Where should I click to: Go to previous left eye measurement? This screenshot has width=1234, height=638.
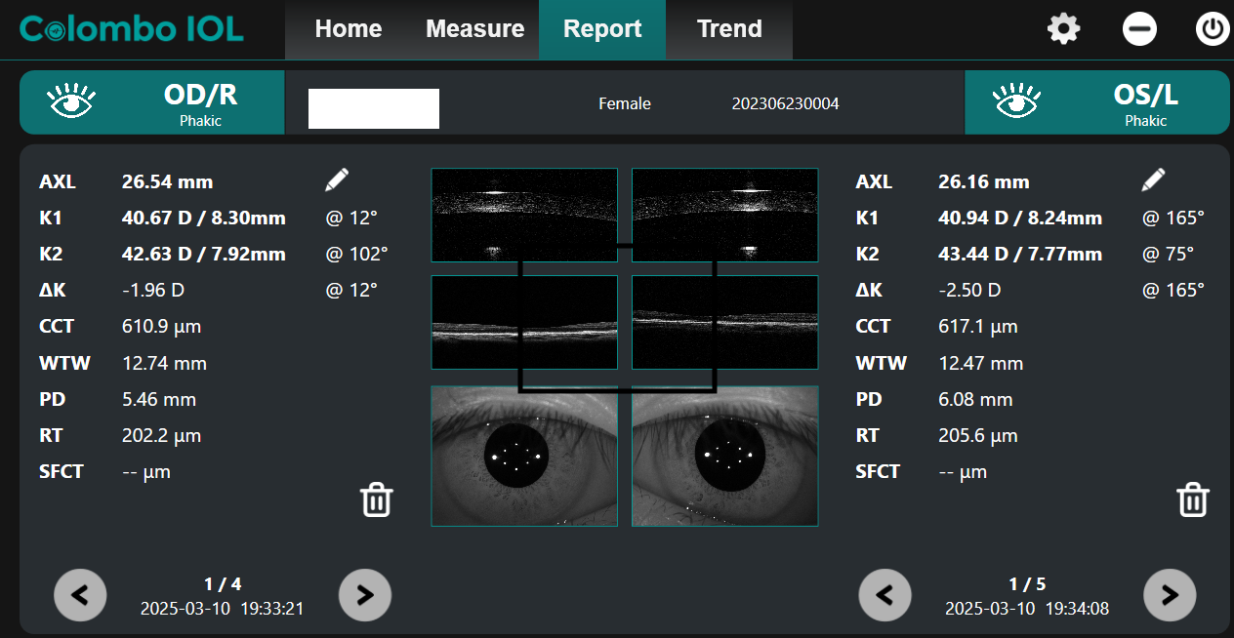click(x=884, y=594)
